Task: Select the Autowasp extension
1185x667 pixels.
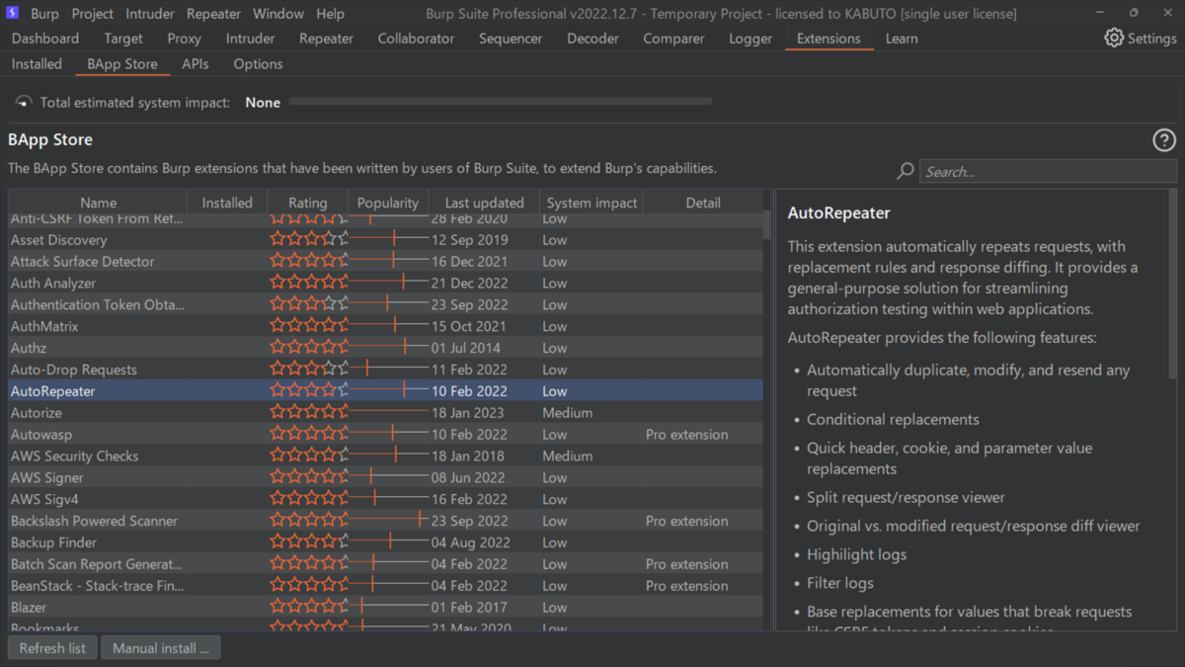Action: click(385, 435)
